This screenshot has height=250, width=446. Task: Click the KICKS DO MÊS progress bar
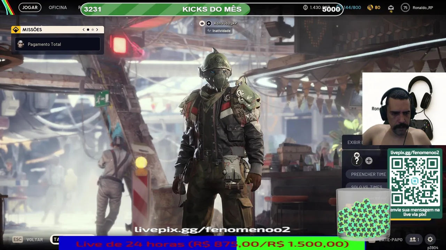pos(212,9)
